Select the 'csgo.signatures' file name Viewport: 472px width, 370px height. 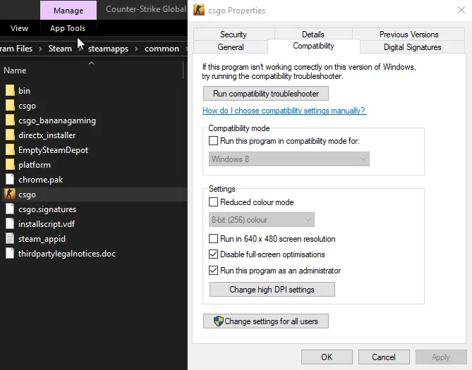tap(47, 209)
